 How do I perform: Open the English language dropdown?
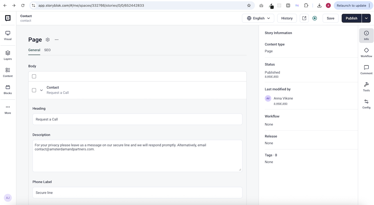coord(258,18)
